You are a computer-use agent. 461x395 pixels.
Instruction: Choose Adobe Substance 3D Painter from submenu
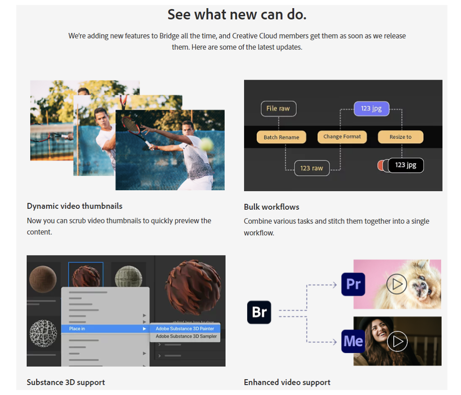185,329
